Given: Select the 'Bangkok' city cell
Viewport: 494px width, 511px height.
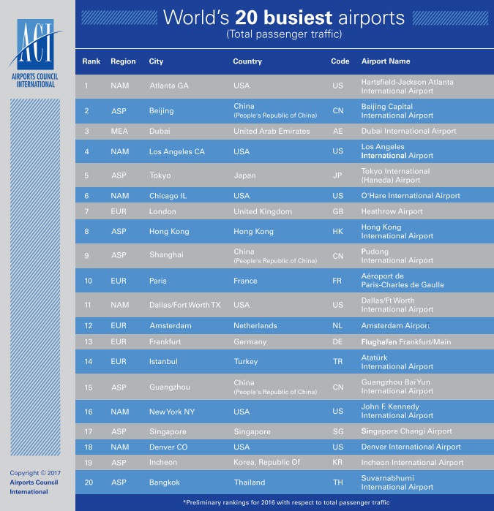Looking at the screenshot, I should point(165,482).
